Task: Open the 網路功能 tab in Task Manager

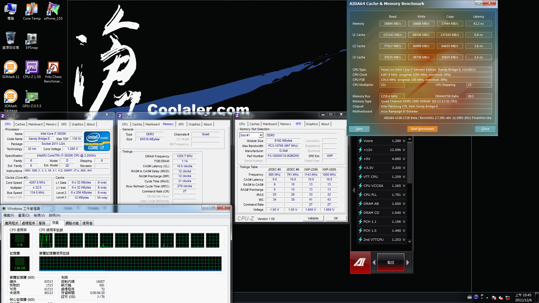Action: 72,223
